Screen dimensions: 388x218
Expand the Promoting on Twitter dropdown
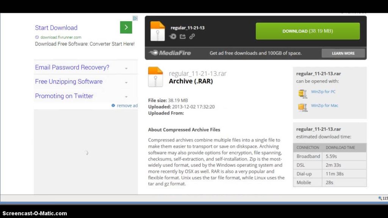pyautogui.click(x=127, y=96)
